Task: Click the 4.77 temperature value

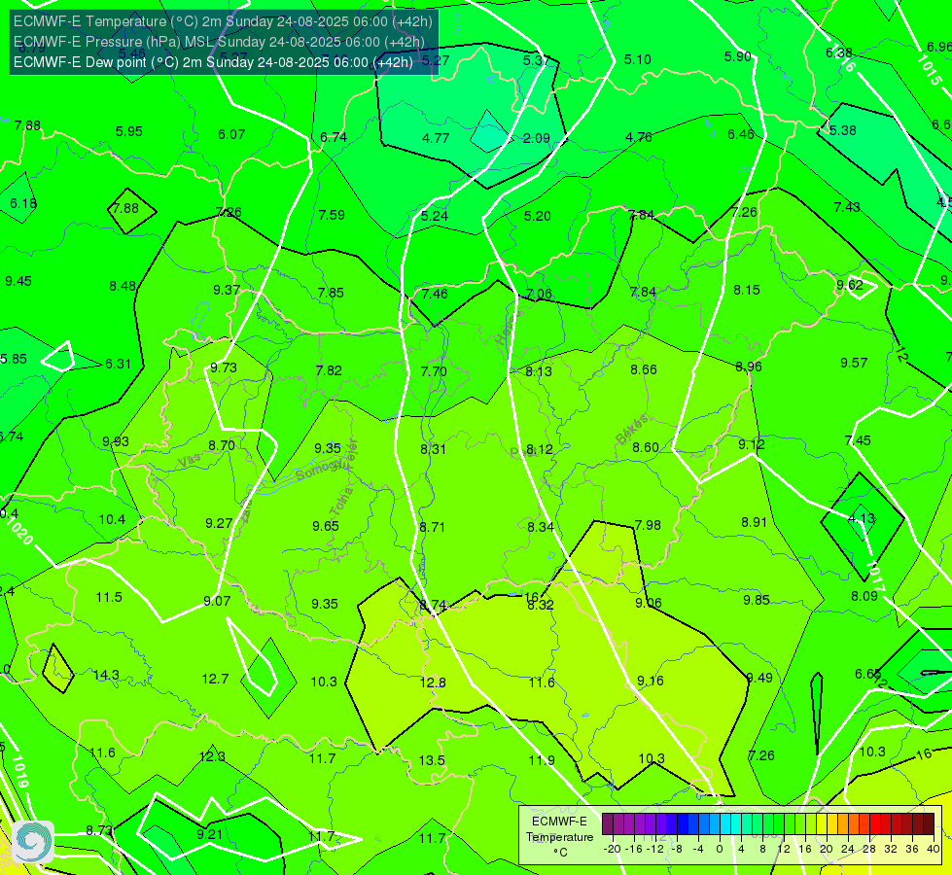Action: coord(436,138)
